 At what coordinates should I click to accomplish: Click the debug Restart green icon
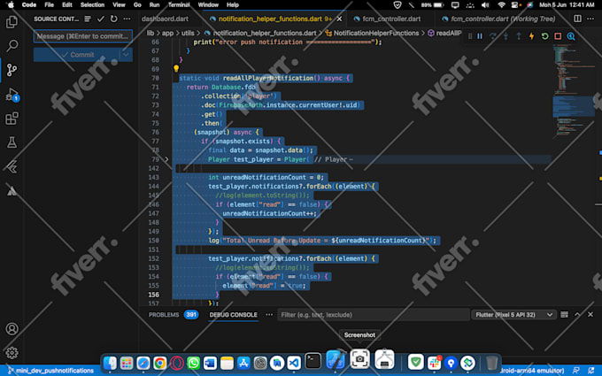[x=544, y=36]
